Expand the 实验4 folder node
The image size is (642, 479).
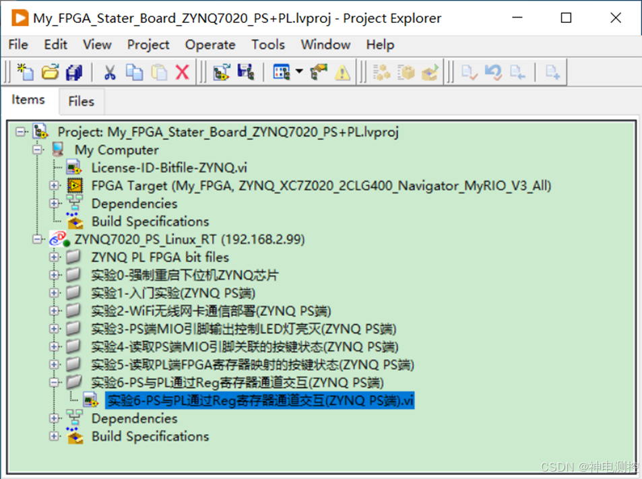[x=54, y=347]
